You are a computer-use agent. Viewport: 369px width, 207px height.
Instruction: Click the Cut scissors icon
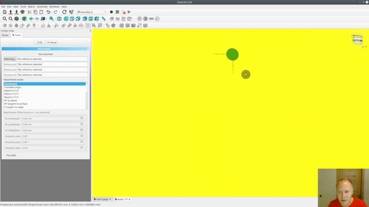pyautogui.click(x=29, y=12)
